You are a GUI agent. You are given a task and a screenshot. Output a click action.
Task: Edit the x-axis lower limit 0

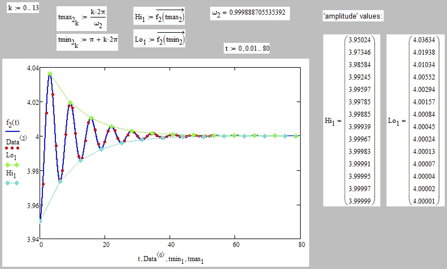(41, 245)
